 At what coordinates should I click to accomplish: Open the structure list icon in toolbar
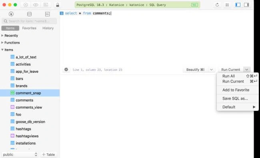[x=46, y=5]
